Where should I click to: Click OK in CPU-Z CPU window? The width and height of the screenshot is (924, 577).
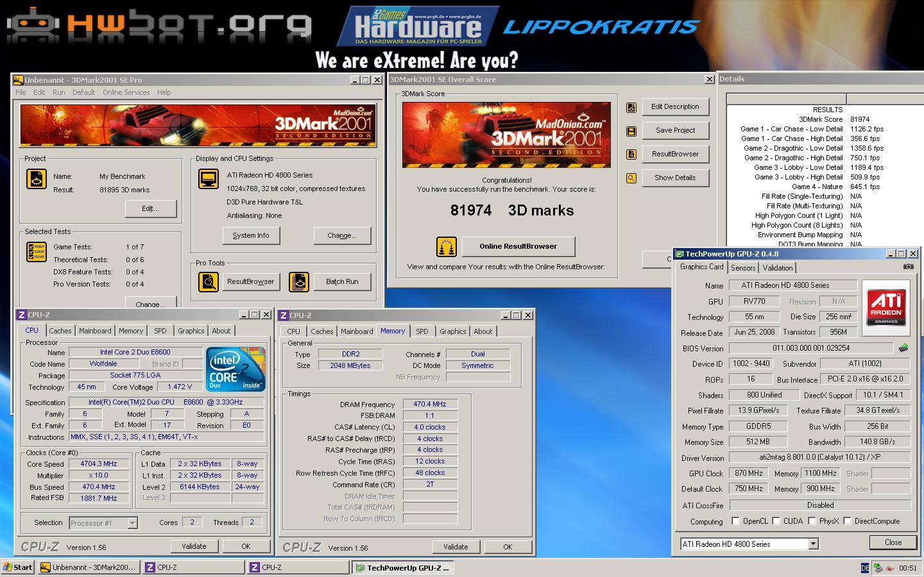pyautogui.click(x=246, y=546)
